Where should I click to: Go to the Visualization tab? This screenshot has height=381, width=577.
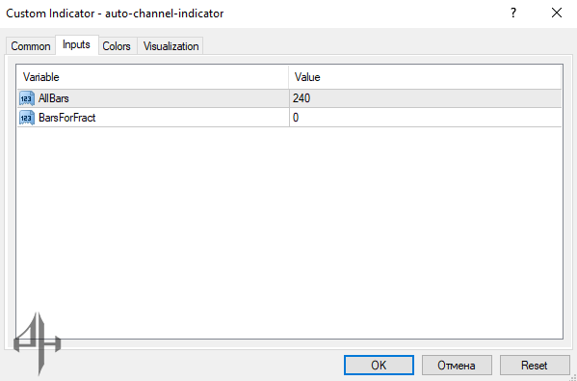(x=170, y=46)
